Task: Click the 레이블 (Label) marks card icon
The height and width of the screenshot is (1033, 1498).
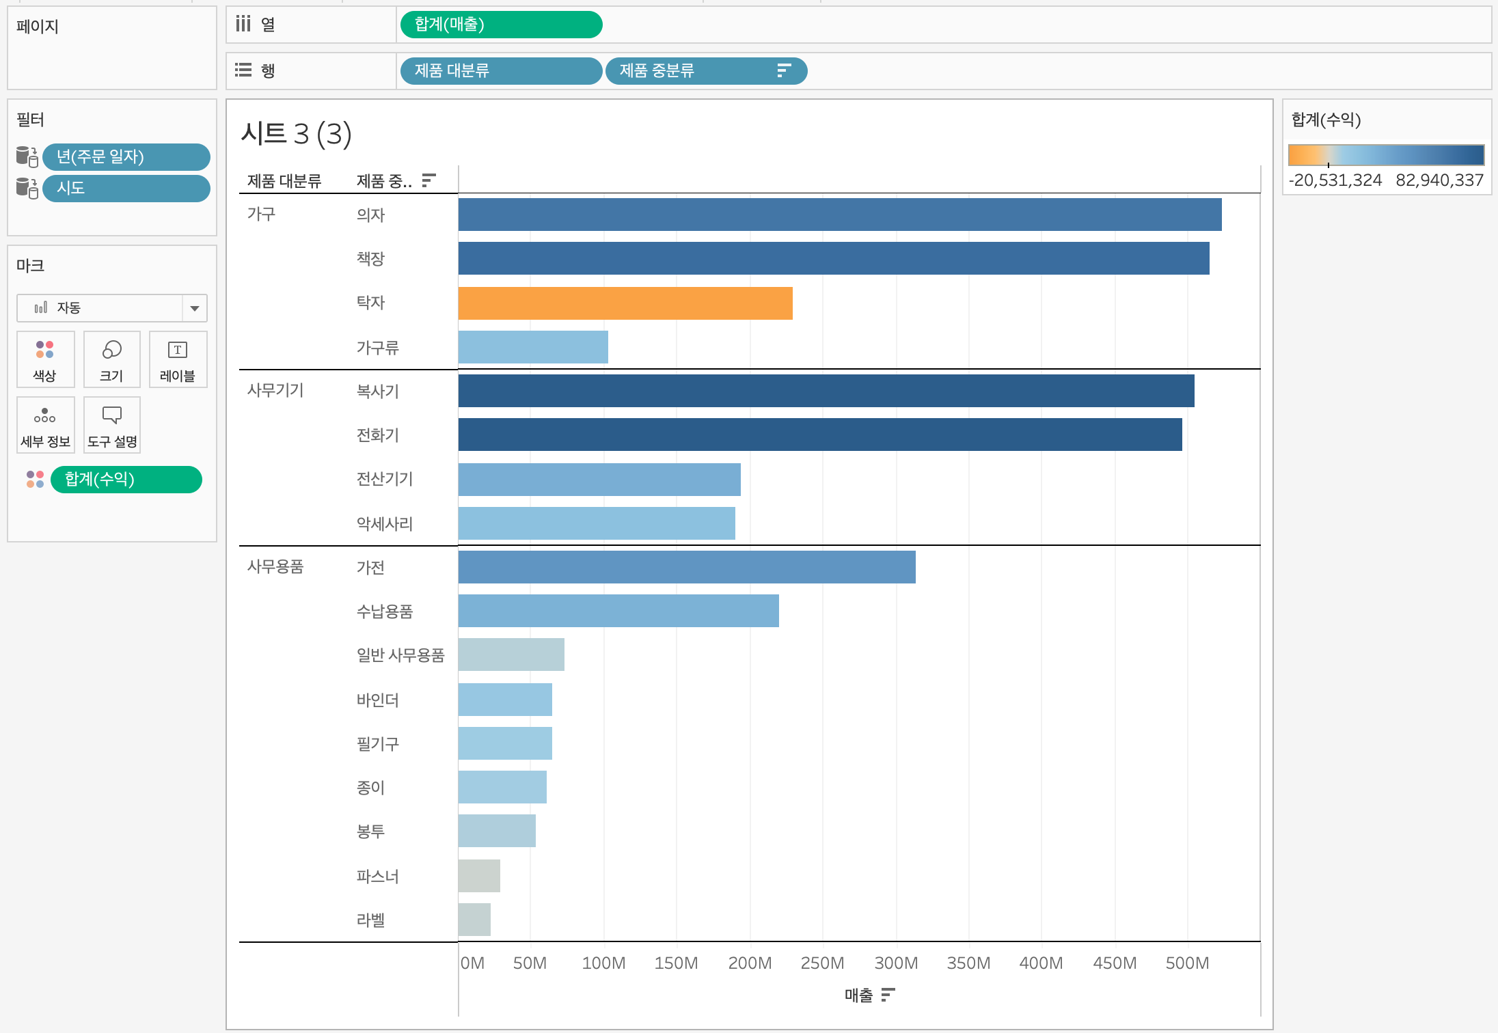Action: tap(178, 359)
